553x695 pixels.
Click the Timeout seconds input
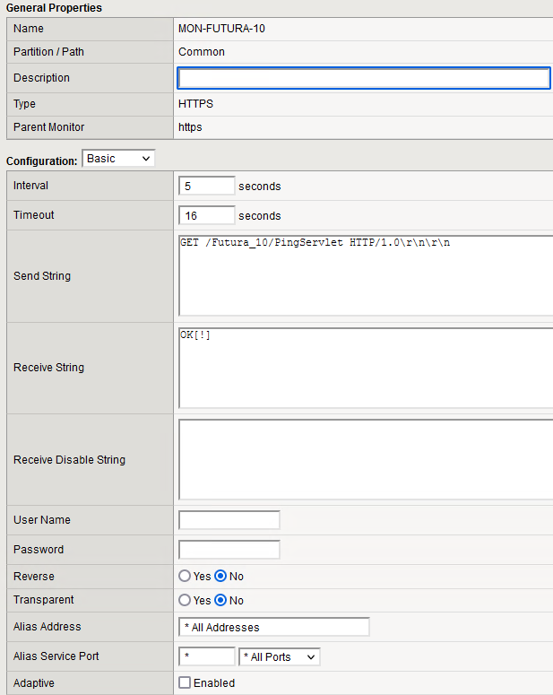[x=207, y=215]
